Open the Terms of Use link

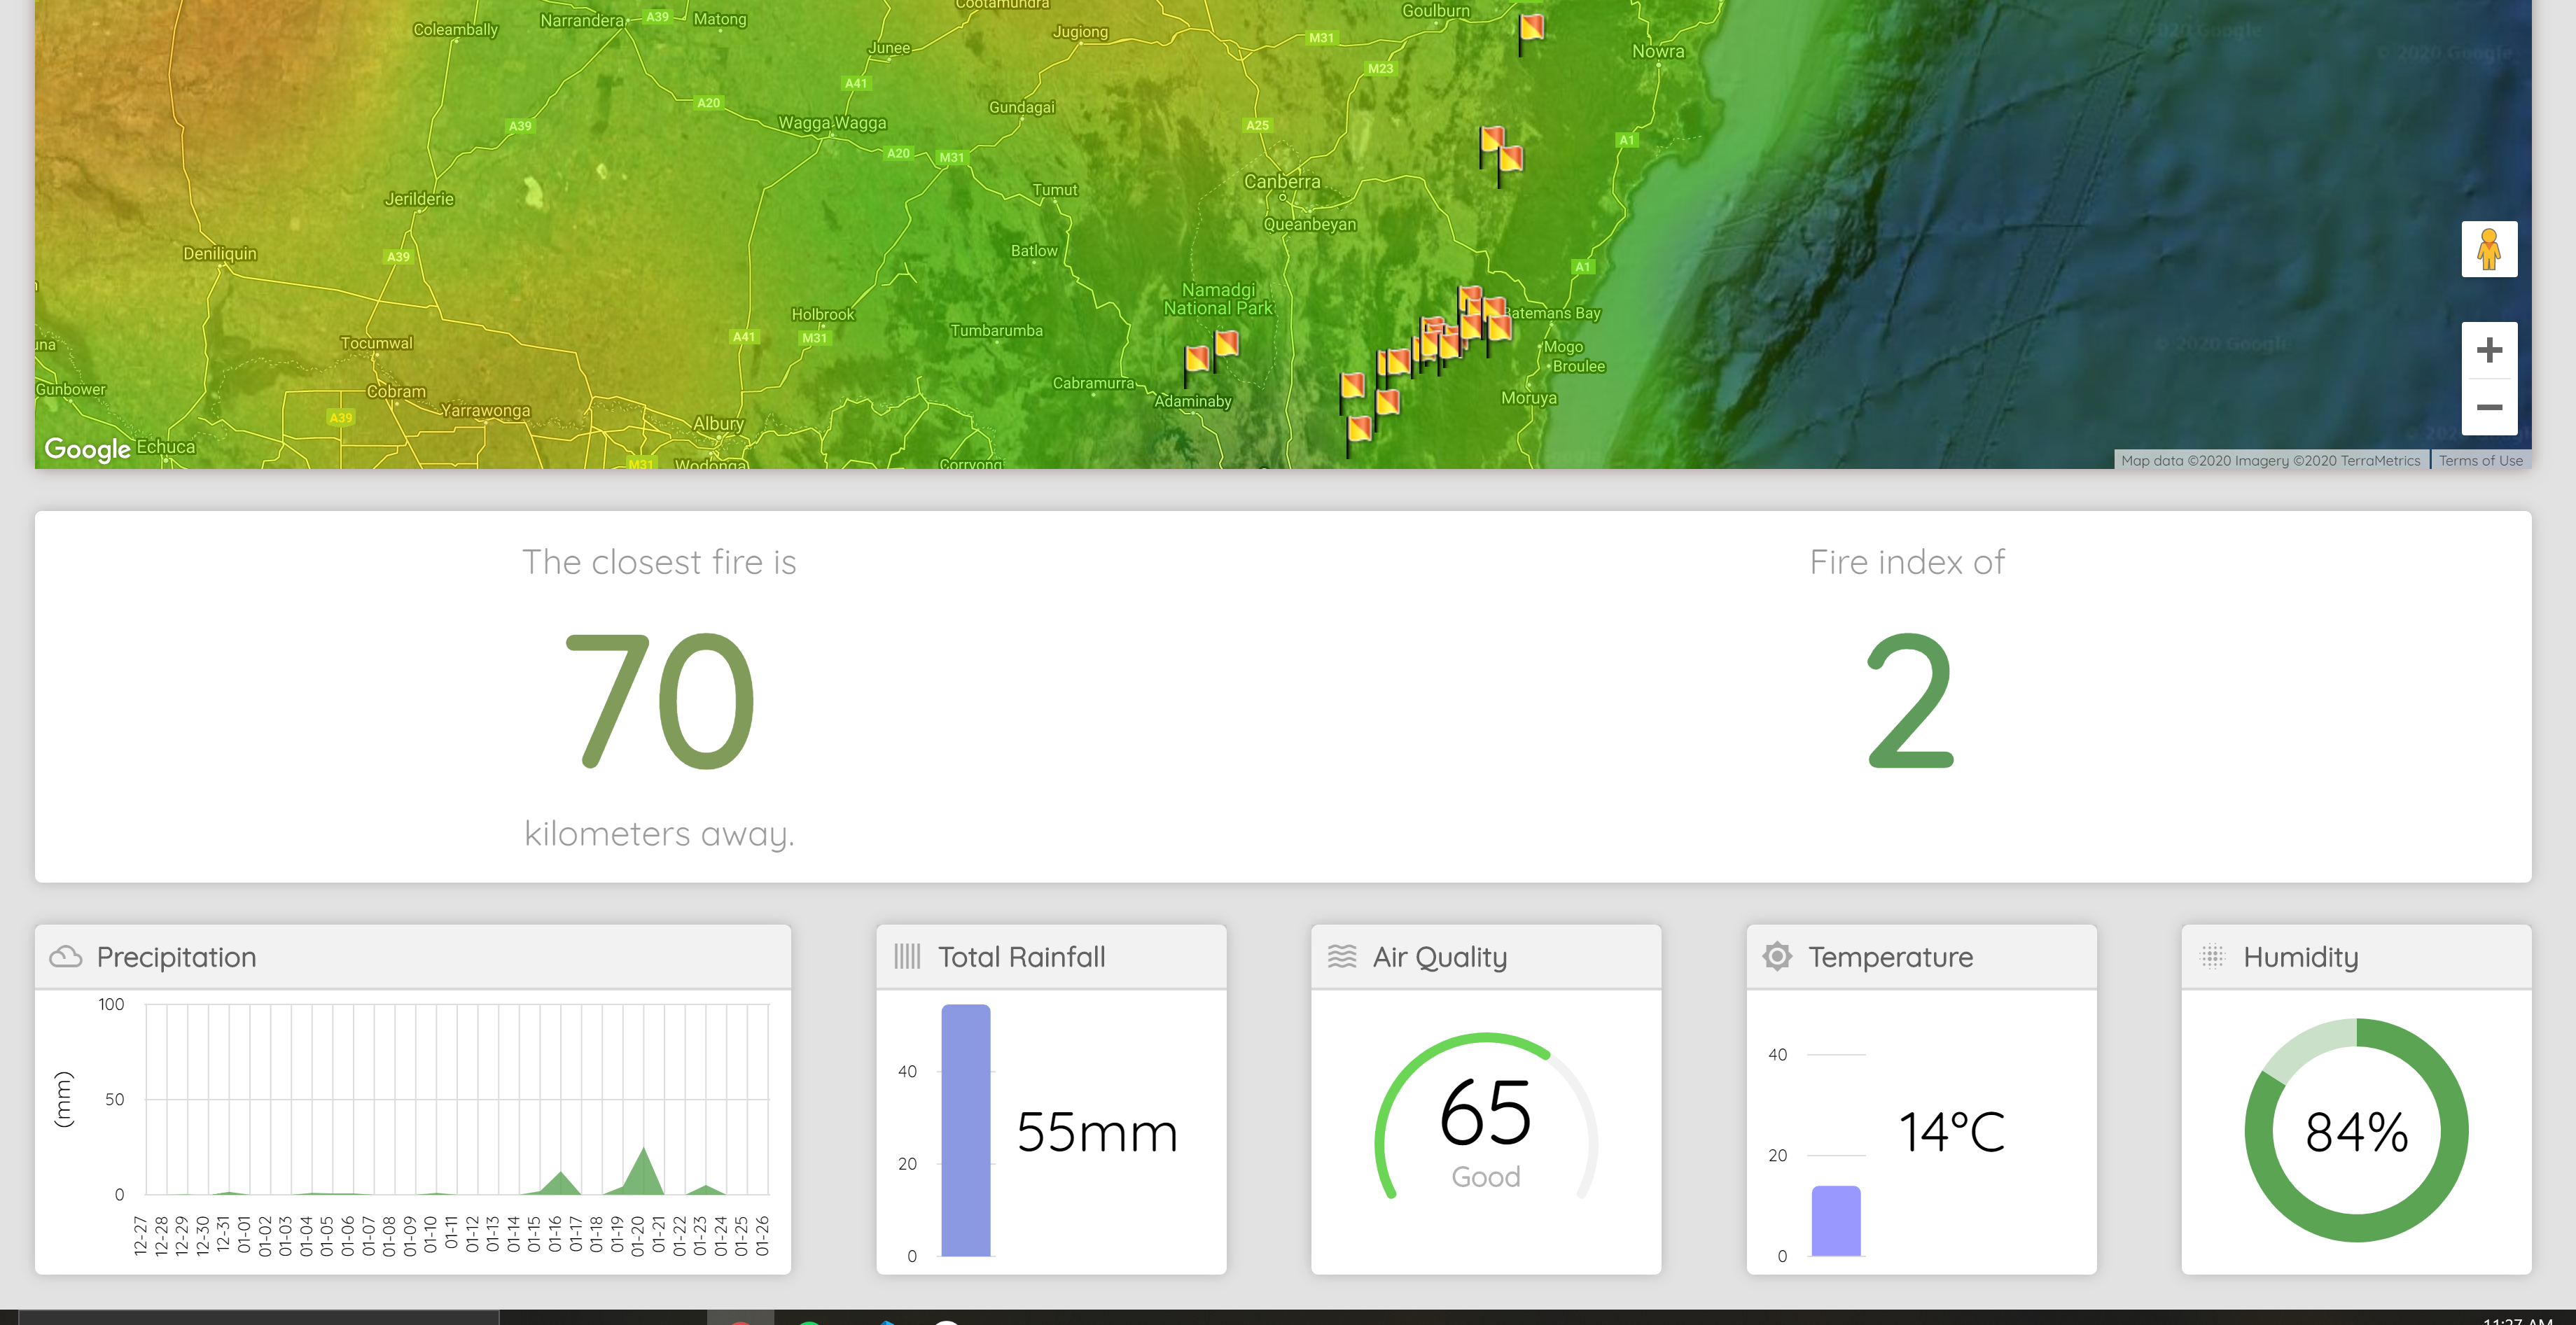tap(2480, 460)
